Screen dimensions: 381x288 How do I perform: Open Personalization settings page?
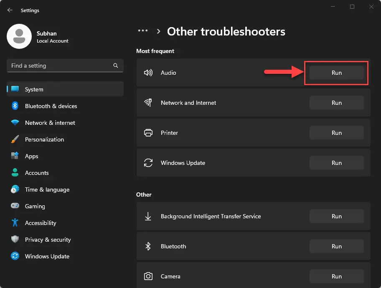(x=65, y=139)
